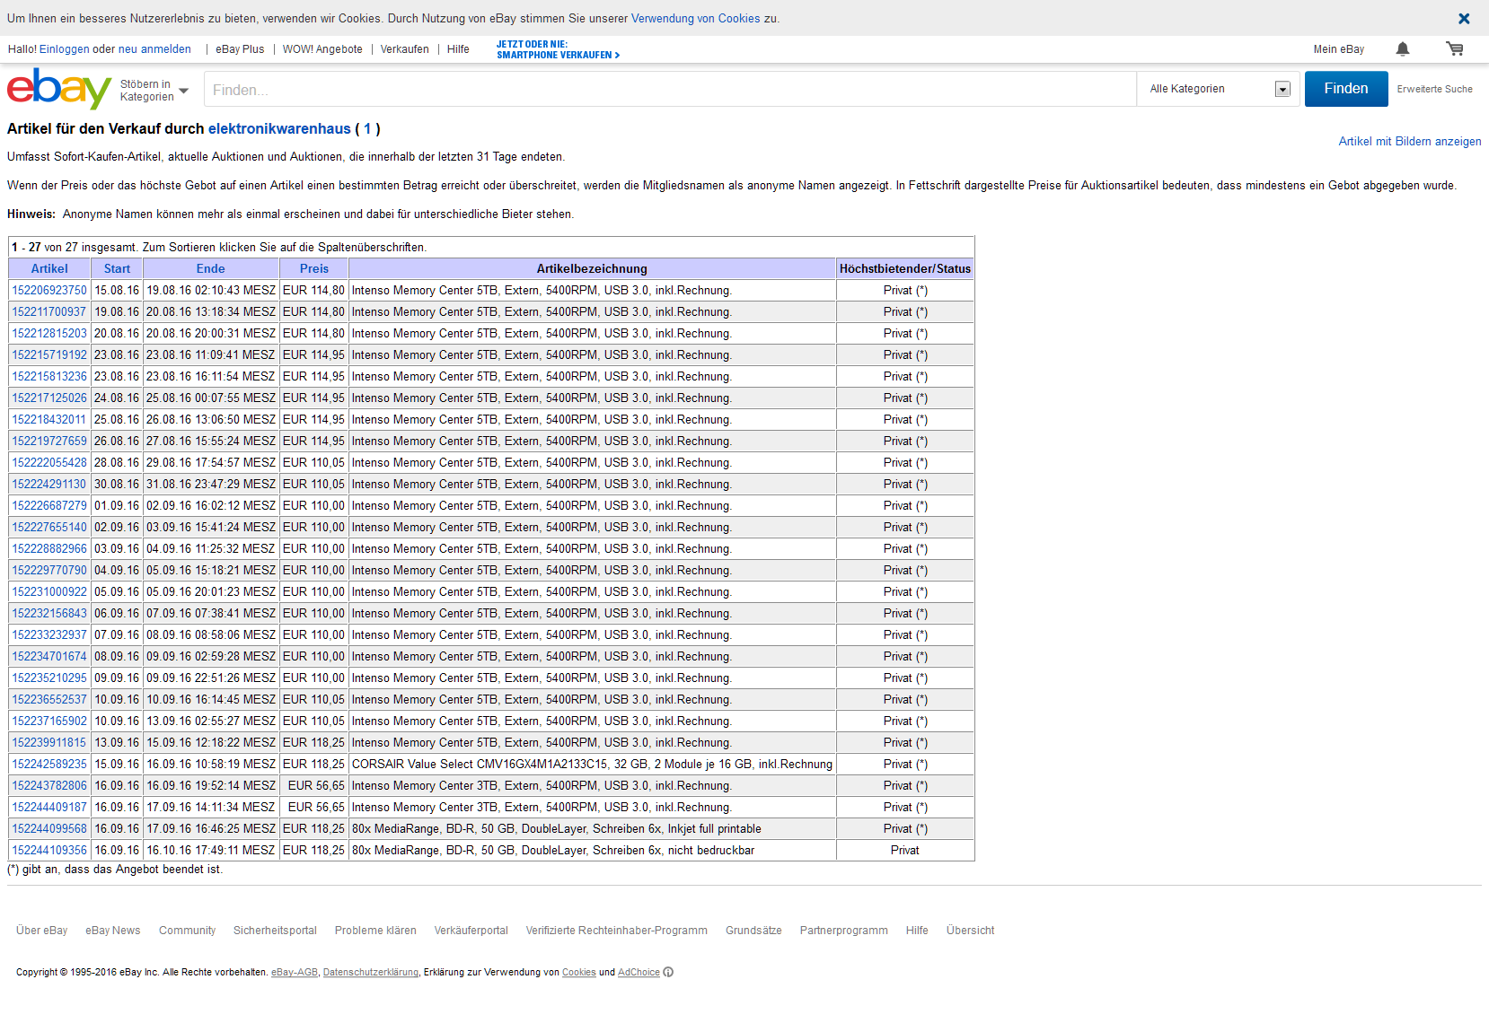1489x1023 pixels.
Task: Open Datenschutzerklärung link
Action: (371, 973)
